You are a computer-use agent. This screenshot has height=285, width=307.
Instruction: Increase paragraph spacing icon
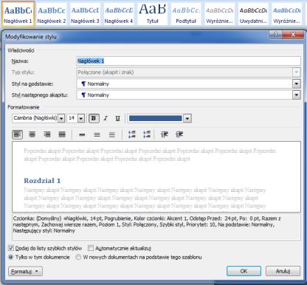(x=132, y=134)
